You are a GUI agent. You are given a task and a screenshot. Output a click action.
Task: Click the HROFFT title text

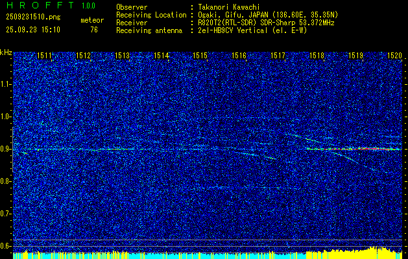point(40,5)
